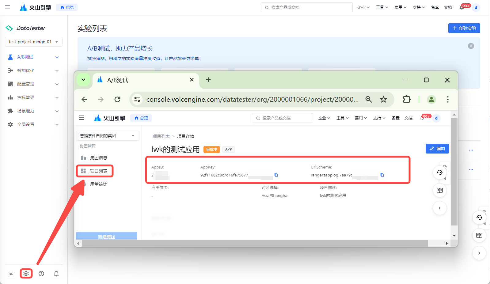Viewport: 490px width, 284px height.
Task: Open the hamburger menu in main console header
Action: pyautogui.click(x=7, y=7)
